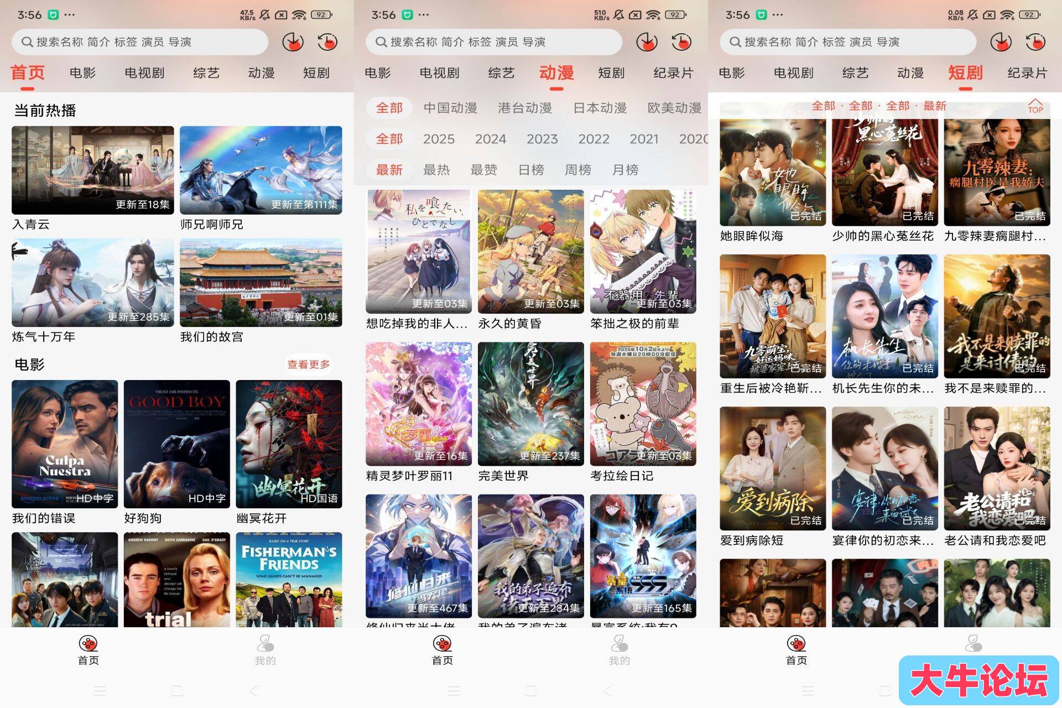Viewport: 1062px width, 708px height.
Task: Open watch history icon on 首页 screen
Action: [327, 42]
